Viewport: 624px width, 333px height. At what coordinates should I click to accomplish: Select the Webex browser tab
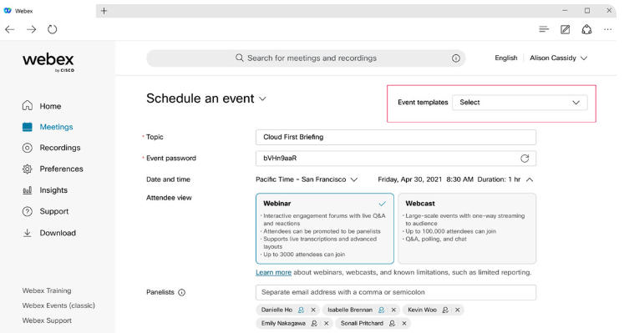pos(48,11)
